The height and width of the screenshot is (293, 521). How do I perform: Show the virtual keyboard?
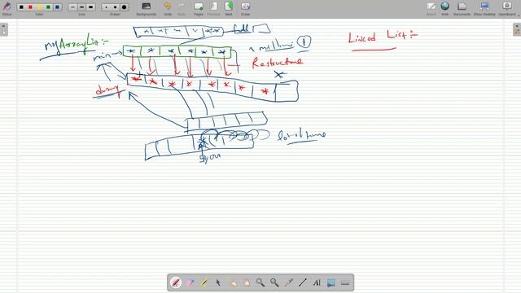pyautogui.click(x=345, y=282)
